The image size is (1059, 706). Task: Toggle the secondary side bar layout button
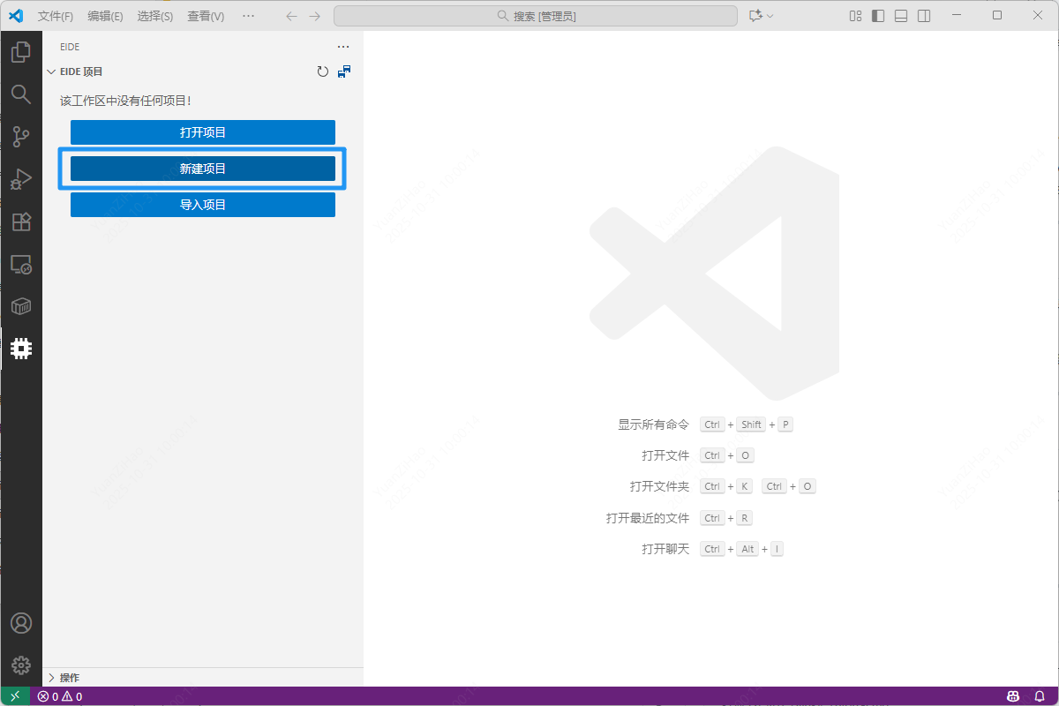(x=924, y=16)
